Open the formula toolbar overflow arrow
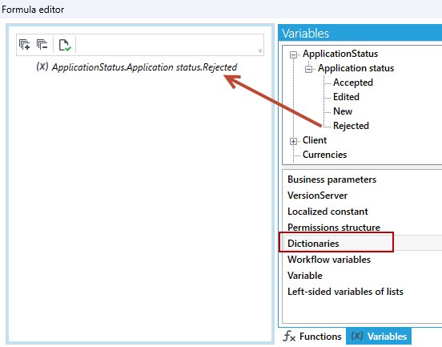 coord(260,50)
